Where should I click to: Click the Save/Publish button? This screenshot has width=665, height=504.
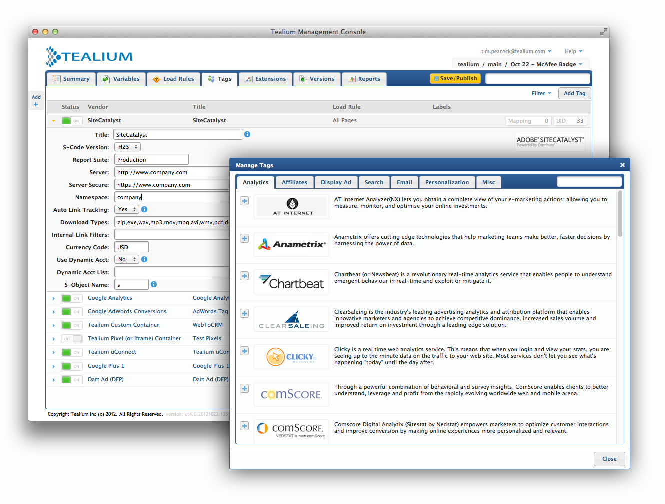coord(455,78)
